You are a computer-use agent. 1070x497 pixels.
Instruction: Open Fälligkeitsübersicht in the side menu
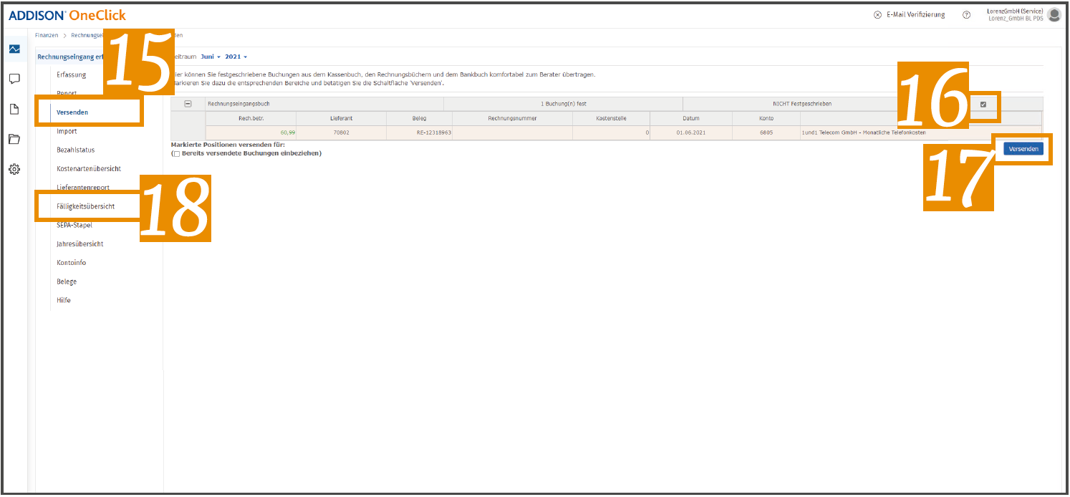pos(86,206)
